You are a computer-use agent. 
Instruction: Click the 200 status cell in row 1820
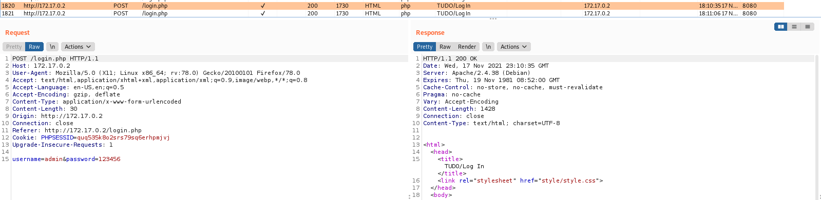point(312,6)
